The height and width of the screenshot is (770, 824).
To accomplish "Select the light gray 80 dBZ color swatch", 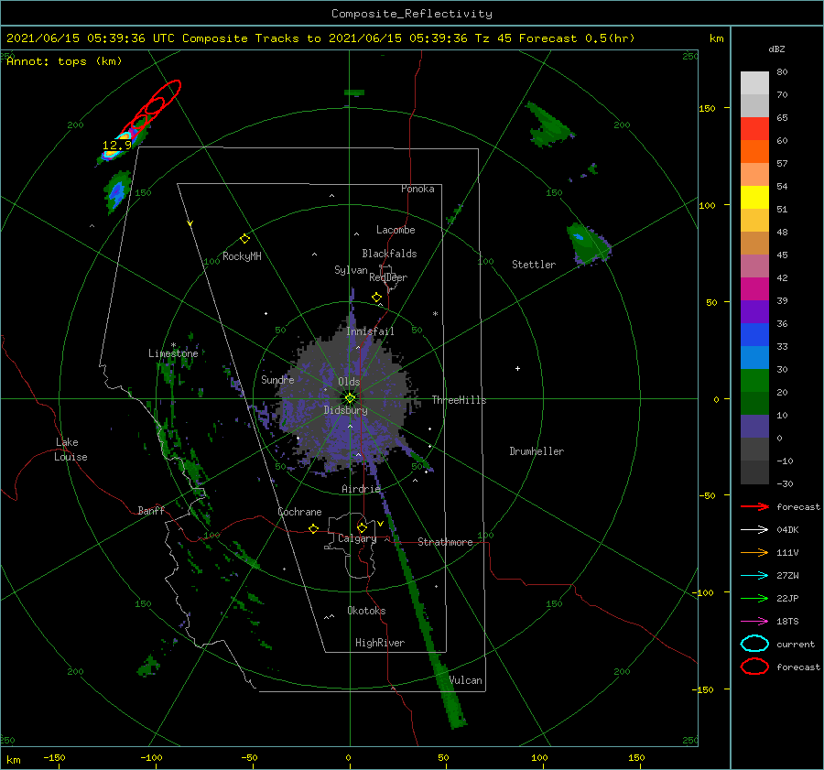I will tap(754, 82).
